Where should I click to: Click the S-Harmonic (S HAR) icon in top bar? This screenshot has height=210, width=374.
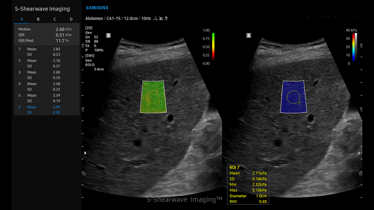pyautogui.click(x=155, y=18)
